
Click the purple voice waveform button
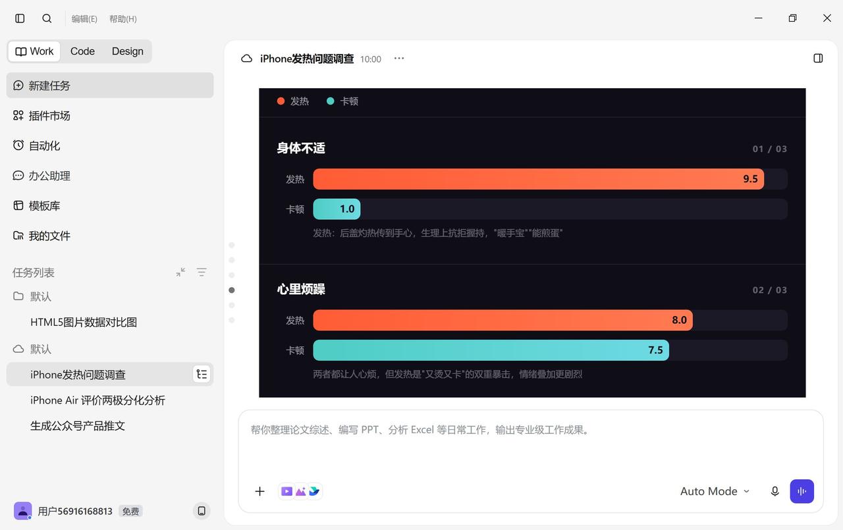(802, 491)
